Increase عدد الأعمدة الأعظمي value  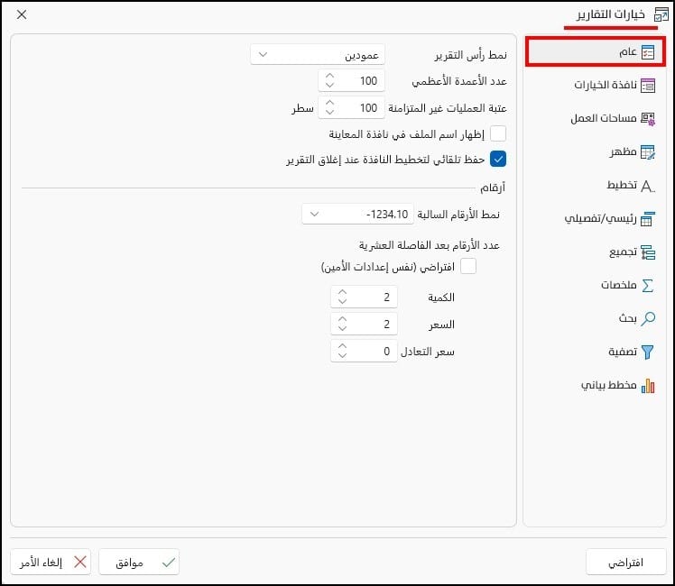click(x=329, y=76)
